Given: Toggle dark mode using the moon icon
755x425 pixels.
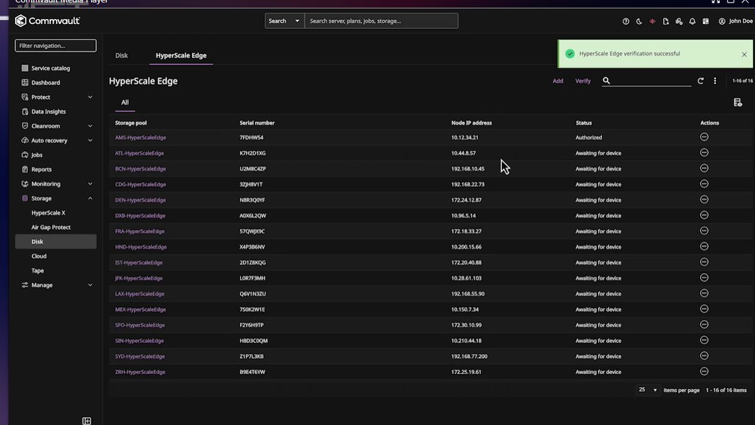Looking at the screenshot, I should tap(639, 21).
